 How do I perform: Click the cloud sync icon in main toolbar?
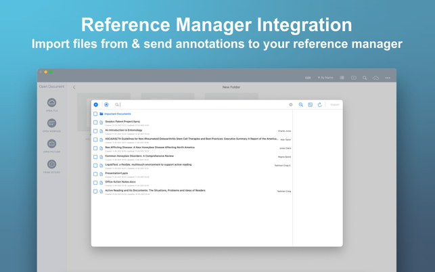click(375, 78)
